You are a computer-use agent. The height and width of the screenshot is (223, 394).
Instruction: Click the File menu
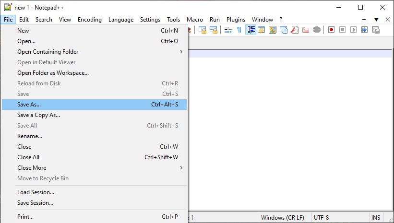click(x=8, y=20)
